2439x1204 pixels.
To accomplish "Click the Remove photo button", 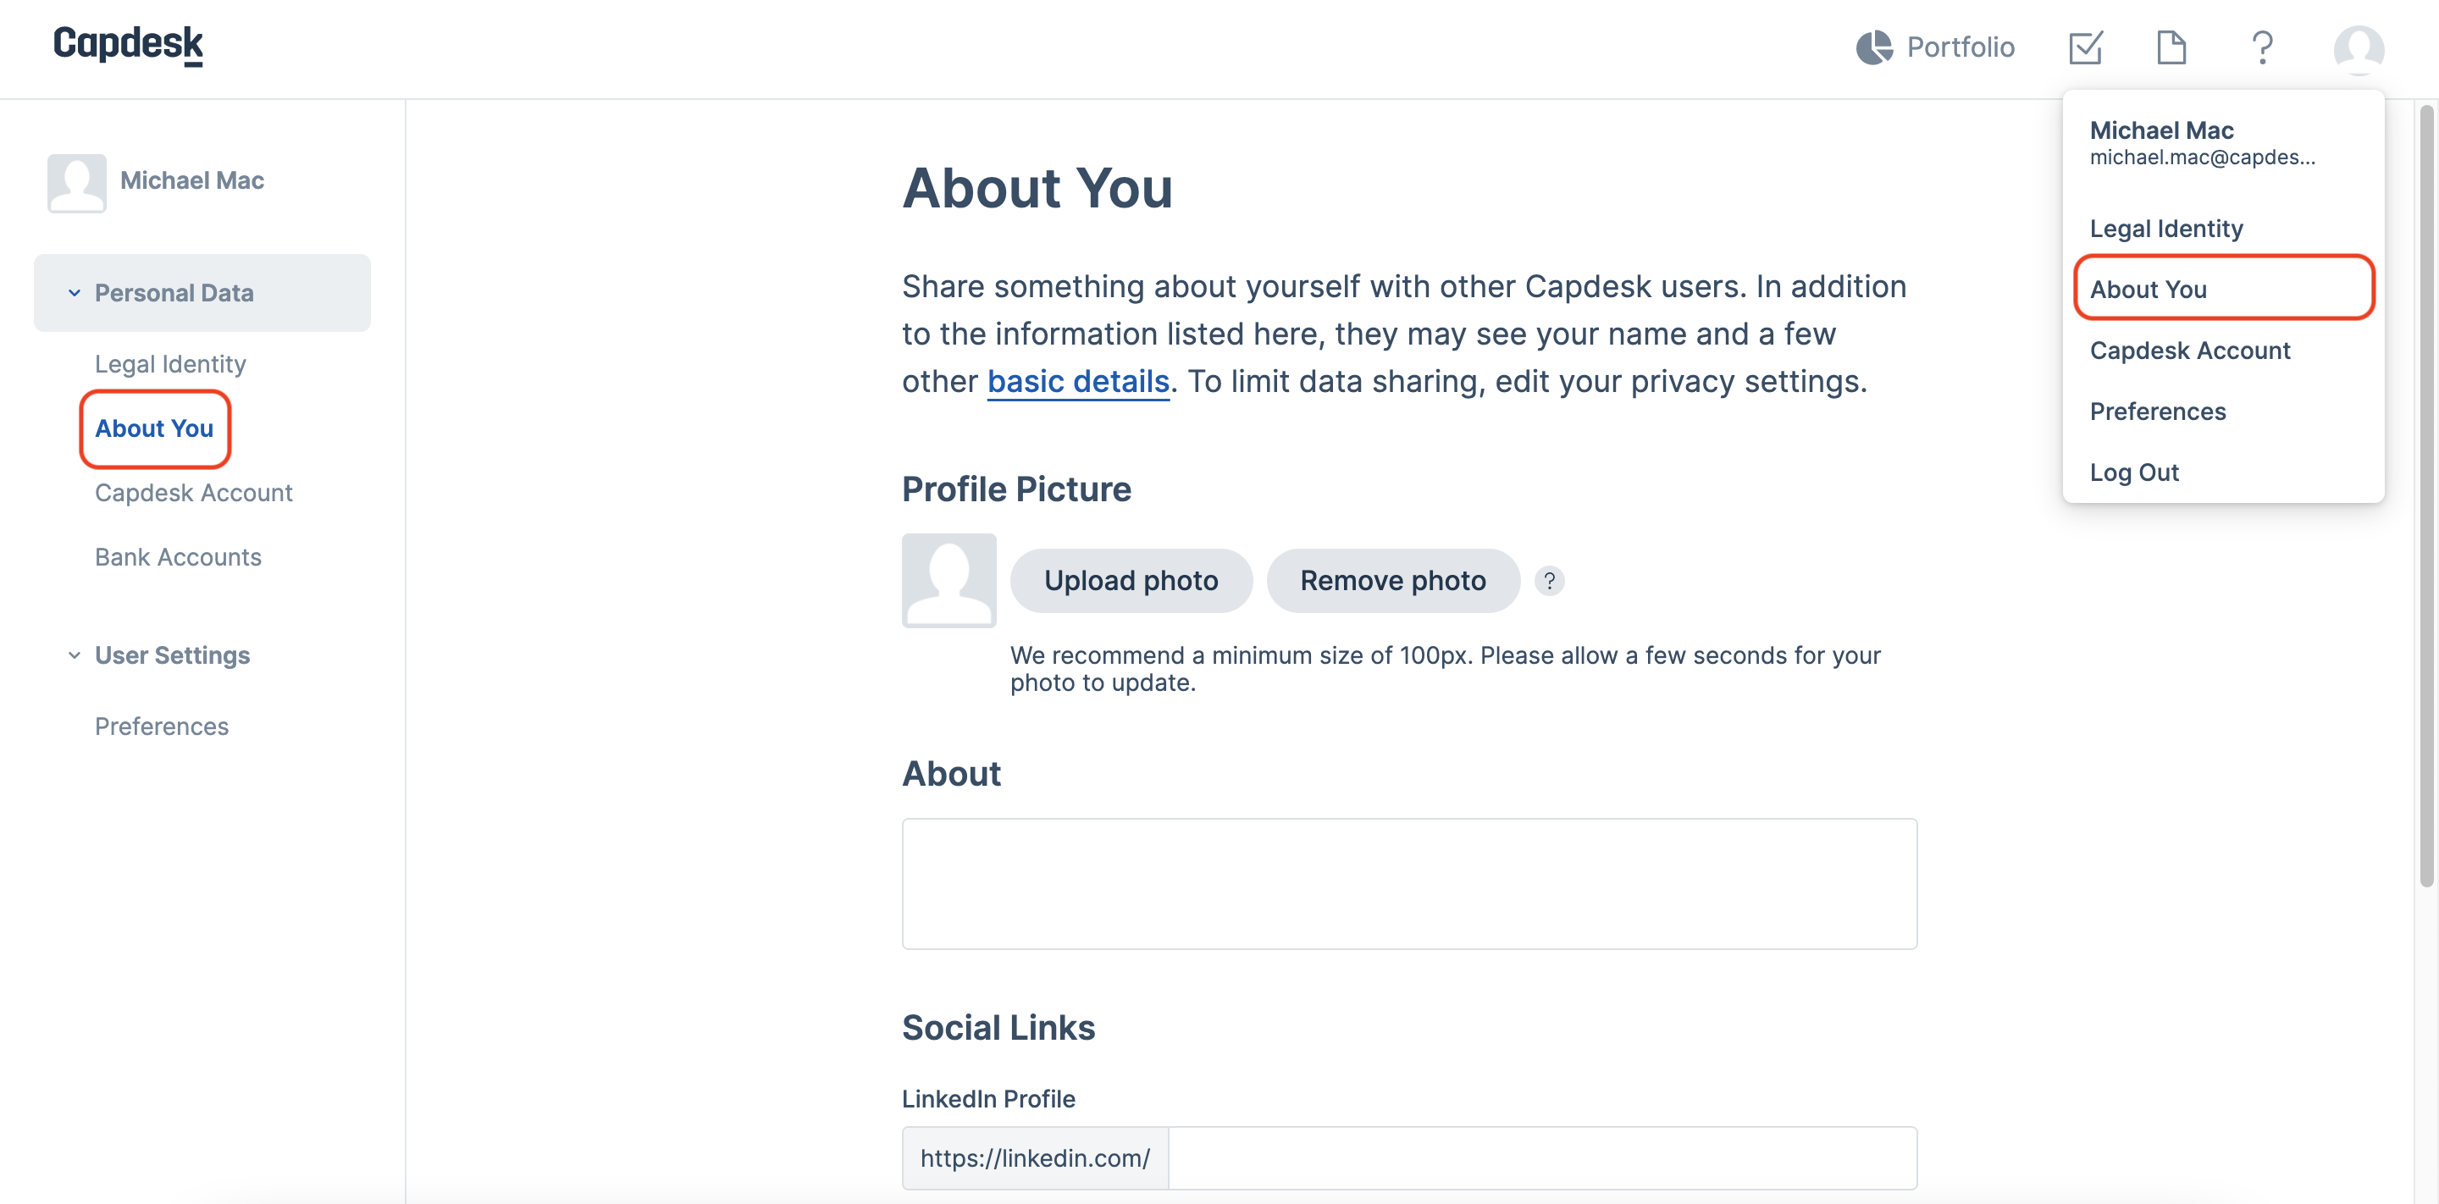I will (1391, 580).
